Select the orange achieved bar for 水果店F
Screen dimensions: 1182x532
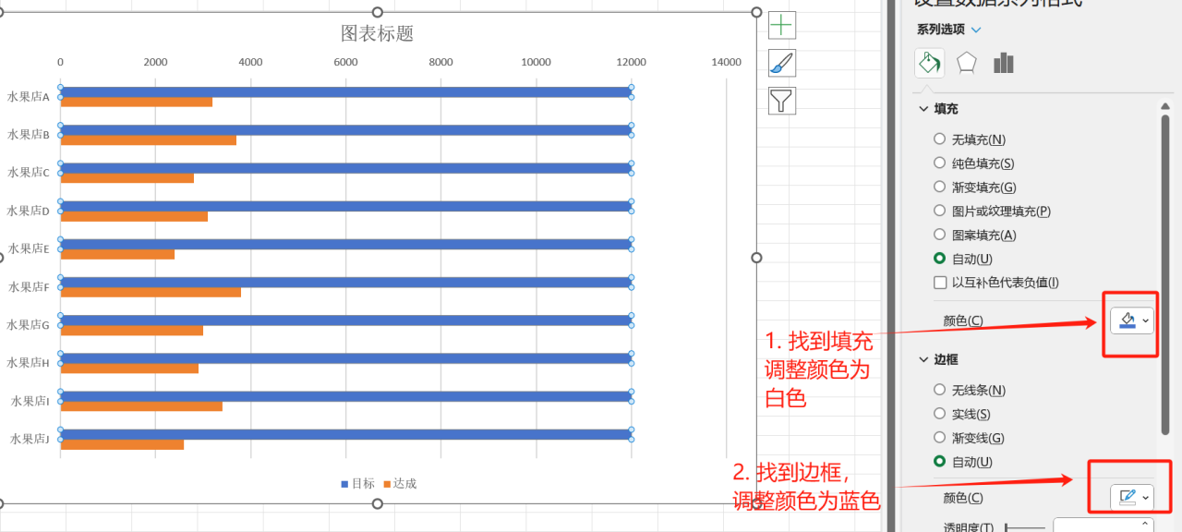click(151, 292)
